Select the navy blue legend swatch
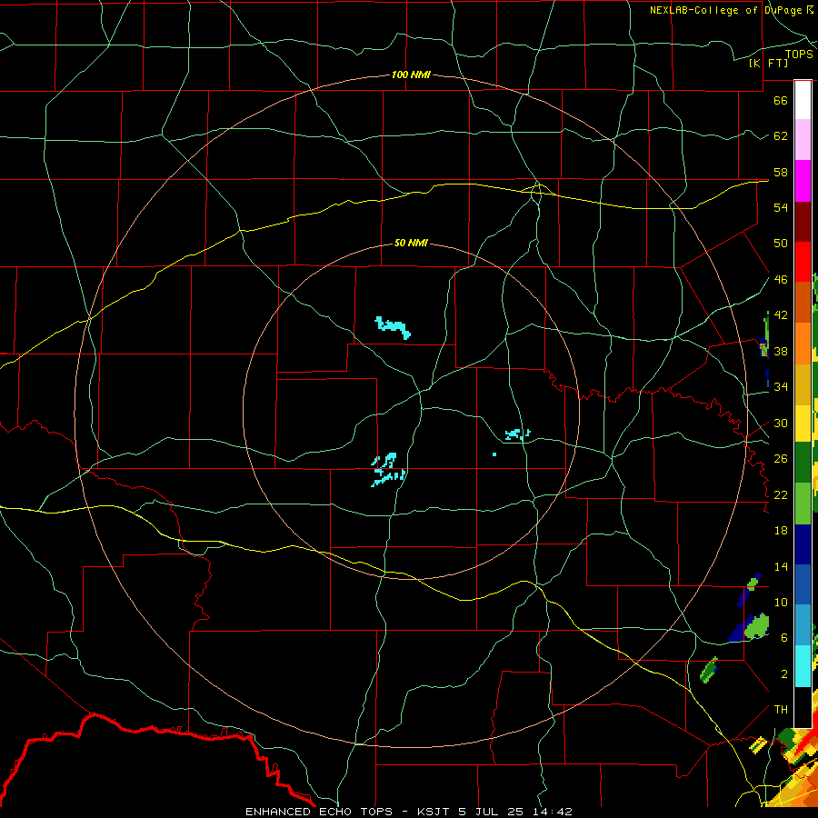 click(x=803, y=544)
